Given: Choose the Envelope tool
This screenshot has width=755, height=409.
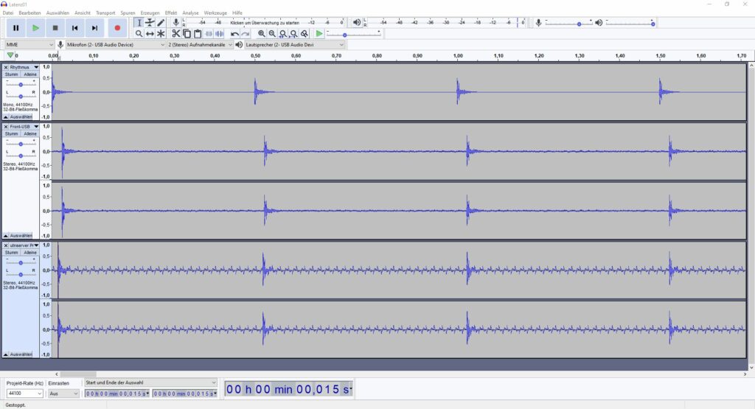Looking at the screenshot, I should tap(150, 23).
